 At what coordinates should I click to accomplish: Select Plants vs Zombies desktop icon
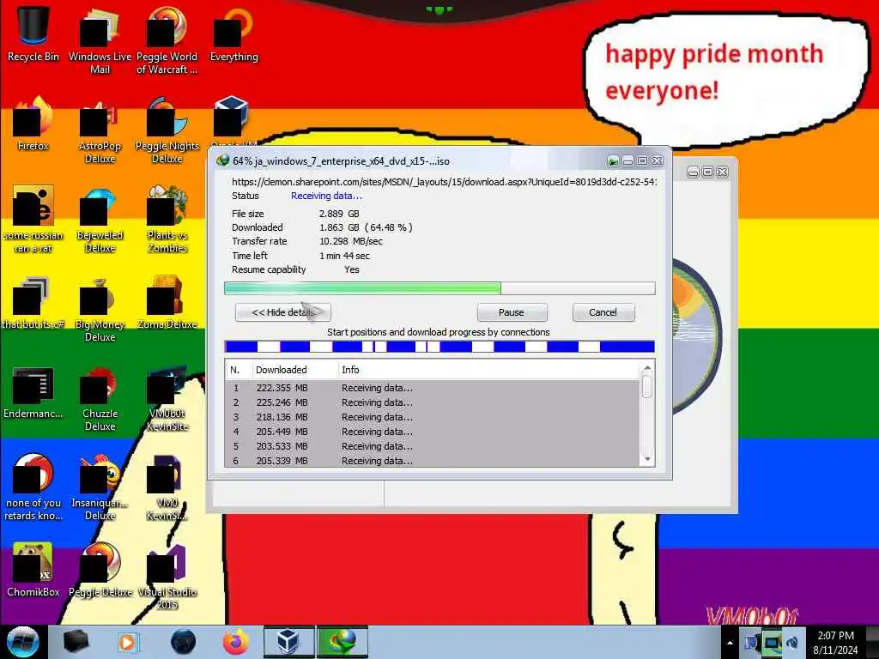click(167, 219)
